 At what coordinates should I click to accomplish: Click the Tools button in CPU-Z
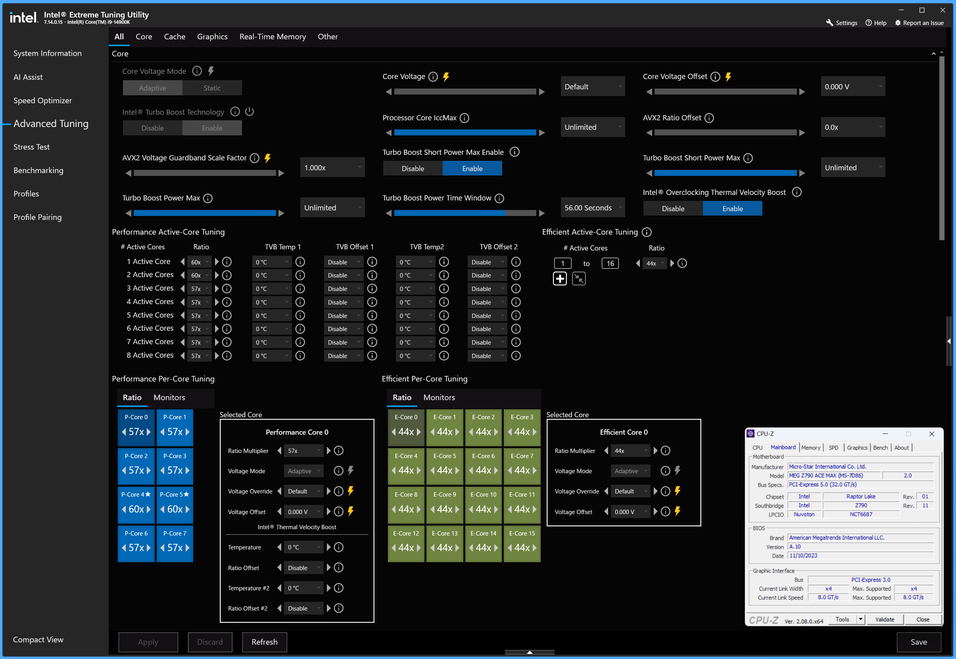point(842,619)
